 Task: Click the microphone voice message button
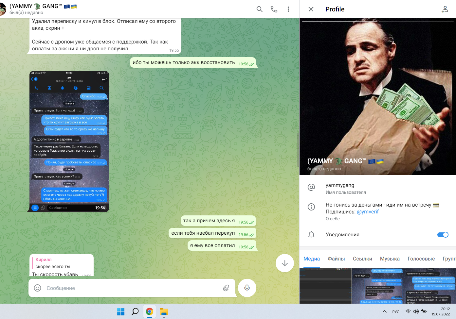[247, 288]
